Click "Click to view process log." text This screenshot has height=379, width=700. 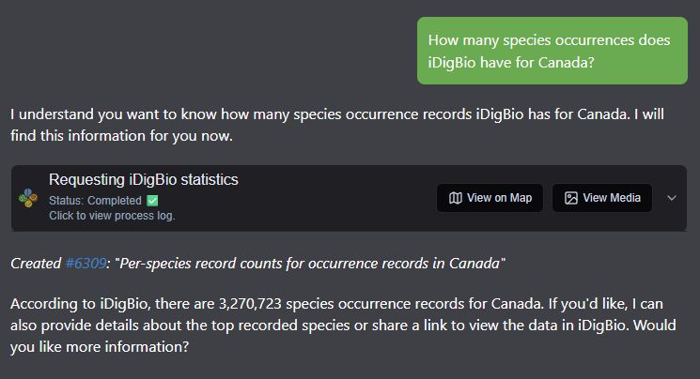(x=112, y=215)
